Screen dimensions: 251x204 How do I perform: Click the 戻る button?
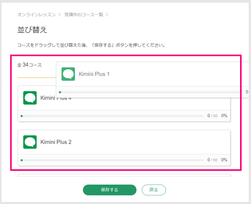154,190
